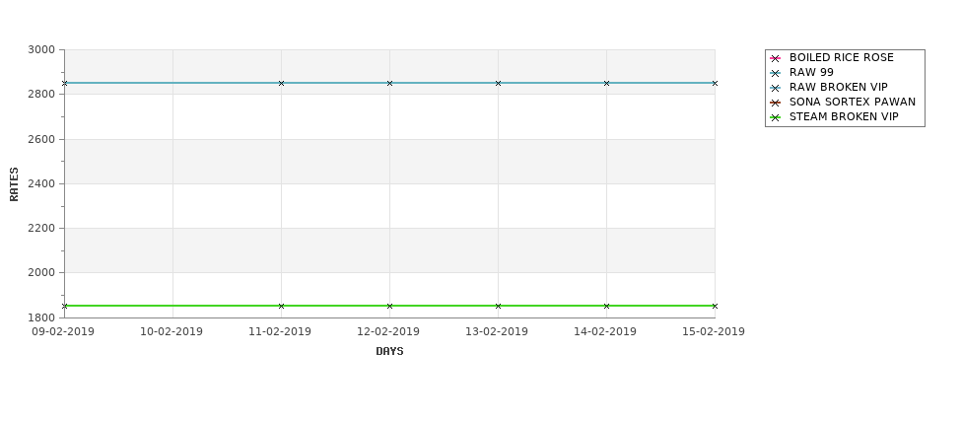Click green line data point at 13-02-2019
Screen dimensions: 961x423
coord(499,306)
